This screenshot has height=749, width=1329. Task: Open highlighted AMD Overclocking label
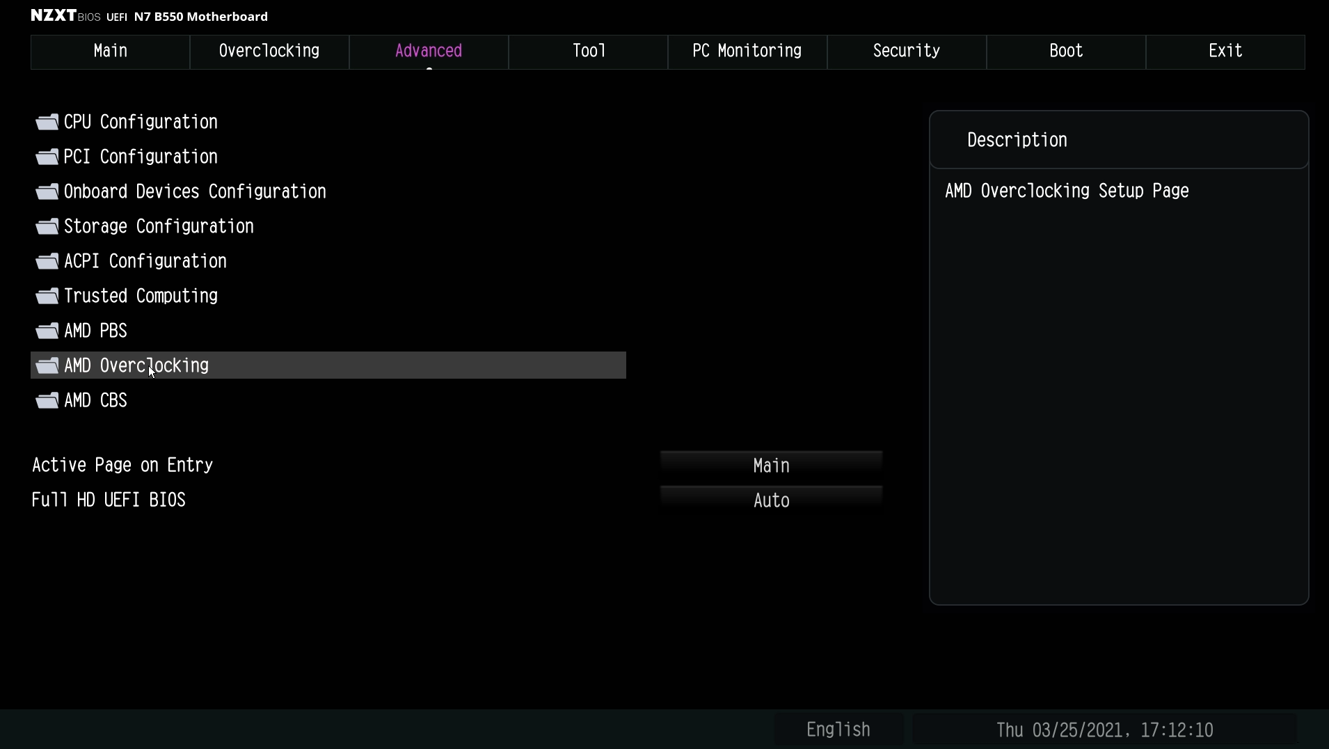point(136,366)
